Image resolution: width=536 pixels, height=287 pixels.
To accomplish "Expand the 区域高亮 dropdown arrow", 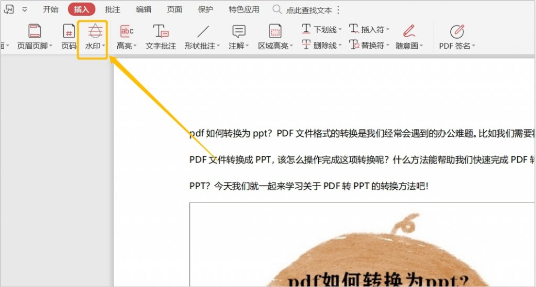I will coord(291,45).
